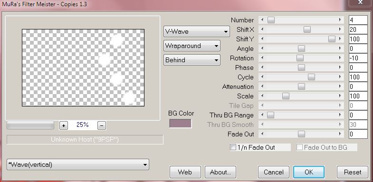Click left arrow of Rotation slider
373x182 pixels.
pyautogui.click(x=262, y=58)
